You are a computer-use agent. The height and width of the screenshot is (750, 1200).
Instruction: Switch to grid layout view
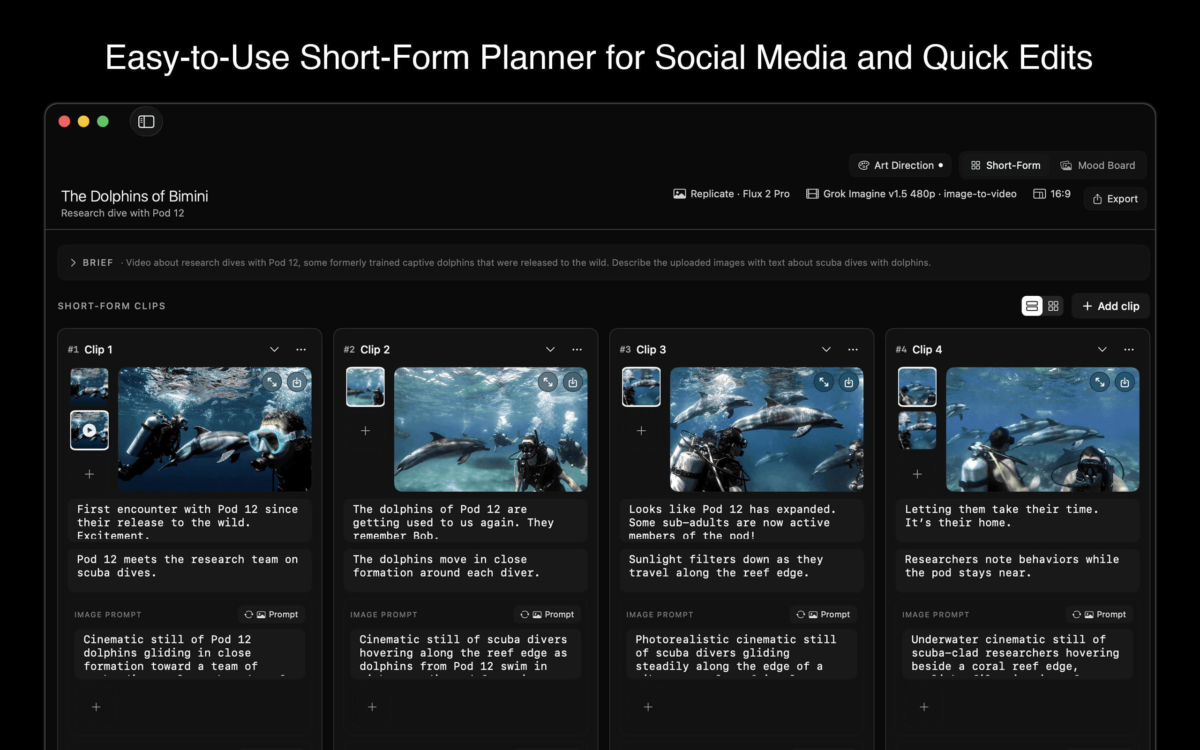[1053, 306]
